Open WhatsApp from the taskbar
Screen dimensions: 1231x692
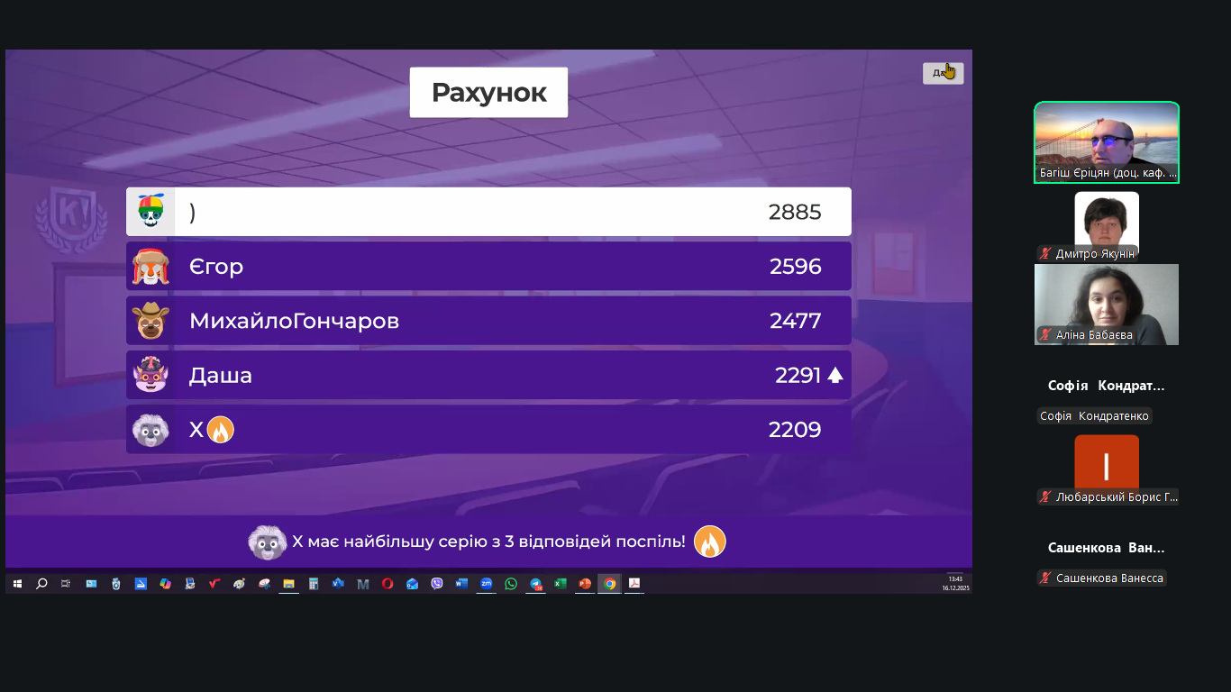point(511,584)
